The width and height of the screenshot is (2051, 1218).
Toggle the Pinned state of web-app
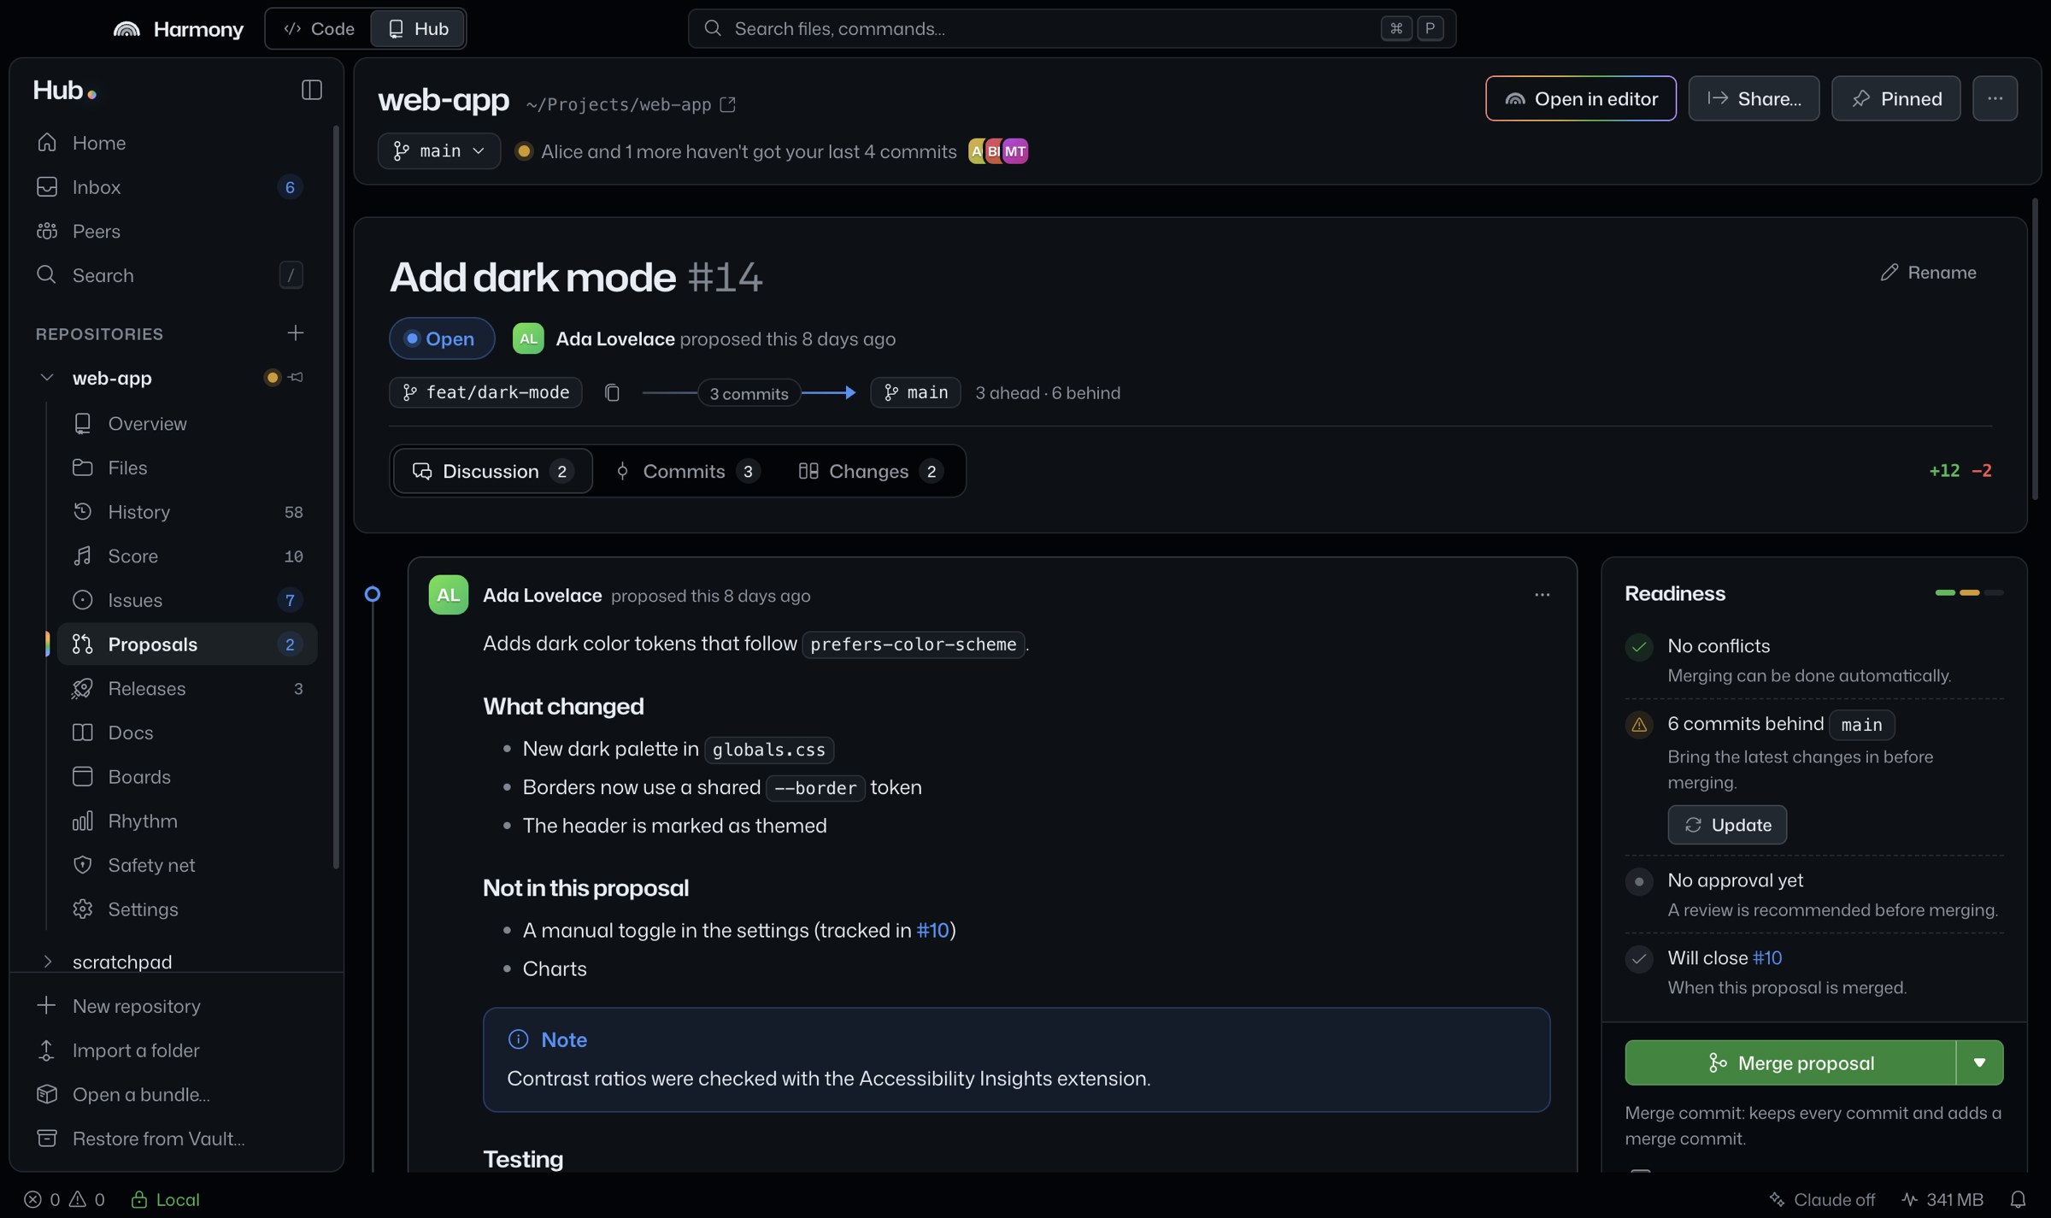tap(1895, 98)
